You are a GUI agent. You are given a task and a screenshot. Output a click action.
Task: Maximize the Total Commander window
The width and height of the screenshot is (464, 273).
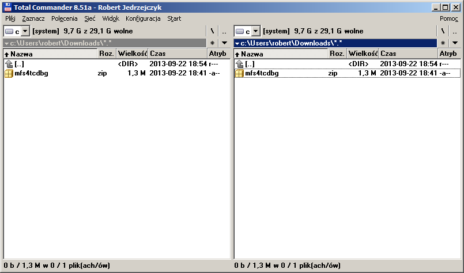tap(446, 7)
